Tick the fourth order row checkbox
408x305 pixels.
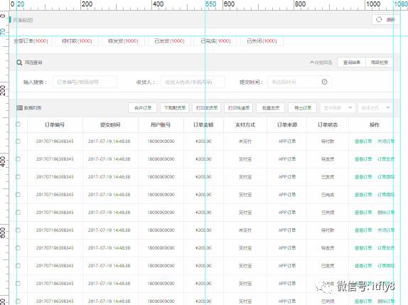18,195
